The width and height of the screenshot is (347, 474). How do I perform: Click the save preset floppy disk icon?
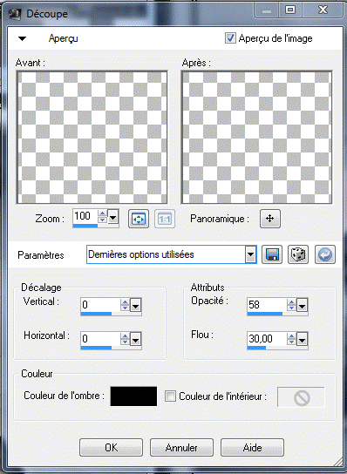tap(272, 254)
